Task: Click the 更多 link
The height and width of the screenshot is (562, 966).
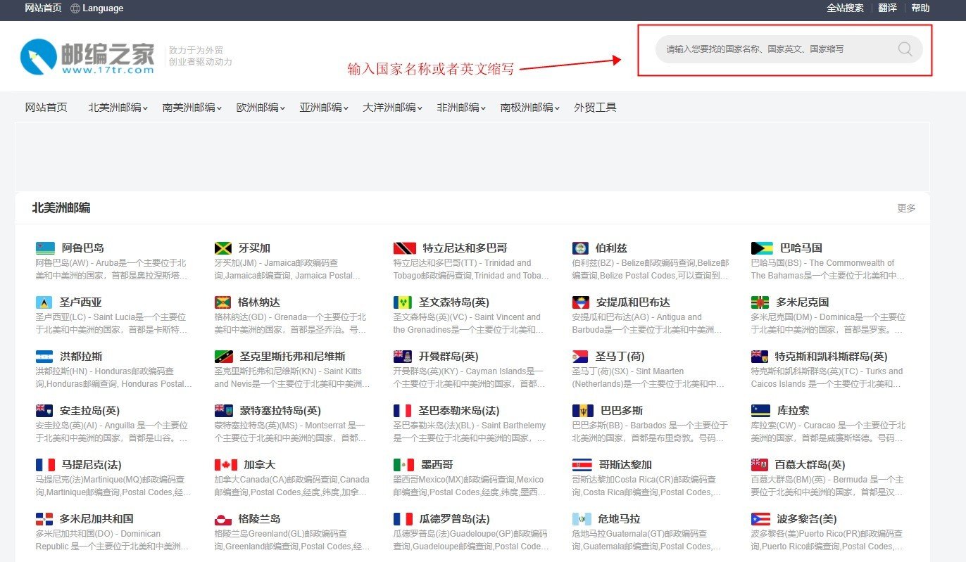Action: coord(907,207)
